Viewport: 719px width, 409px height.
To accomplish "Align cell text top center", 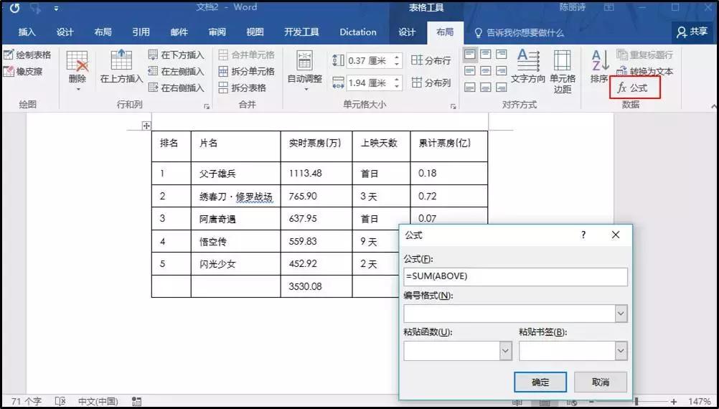I will click(486, 55).
